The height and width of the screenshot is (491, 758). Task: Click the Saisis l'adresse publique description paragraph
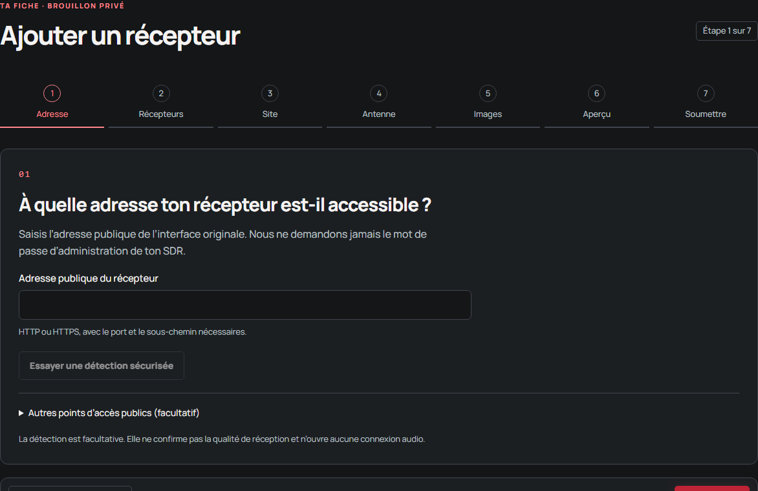coord(223,242)
